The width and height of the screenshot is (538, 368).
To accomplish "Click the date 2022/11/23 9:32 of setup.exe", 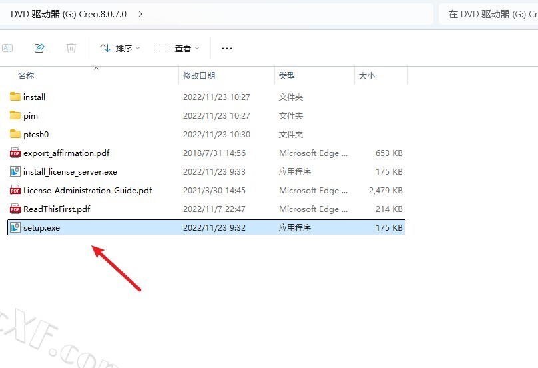I will point(214,228).
